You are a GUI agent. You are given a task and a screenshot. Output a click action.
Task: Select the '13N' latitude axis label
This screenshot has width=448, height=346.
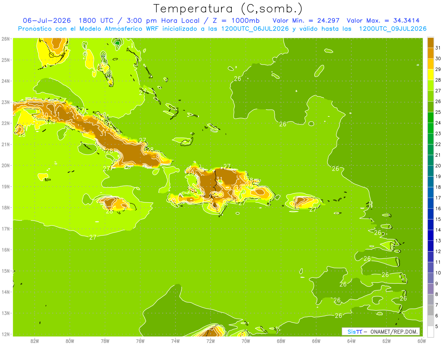click(6, 313)
